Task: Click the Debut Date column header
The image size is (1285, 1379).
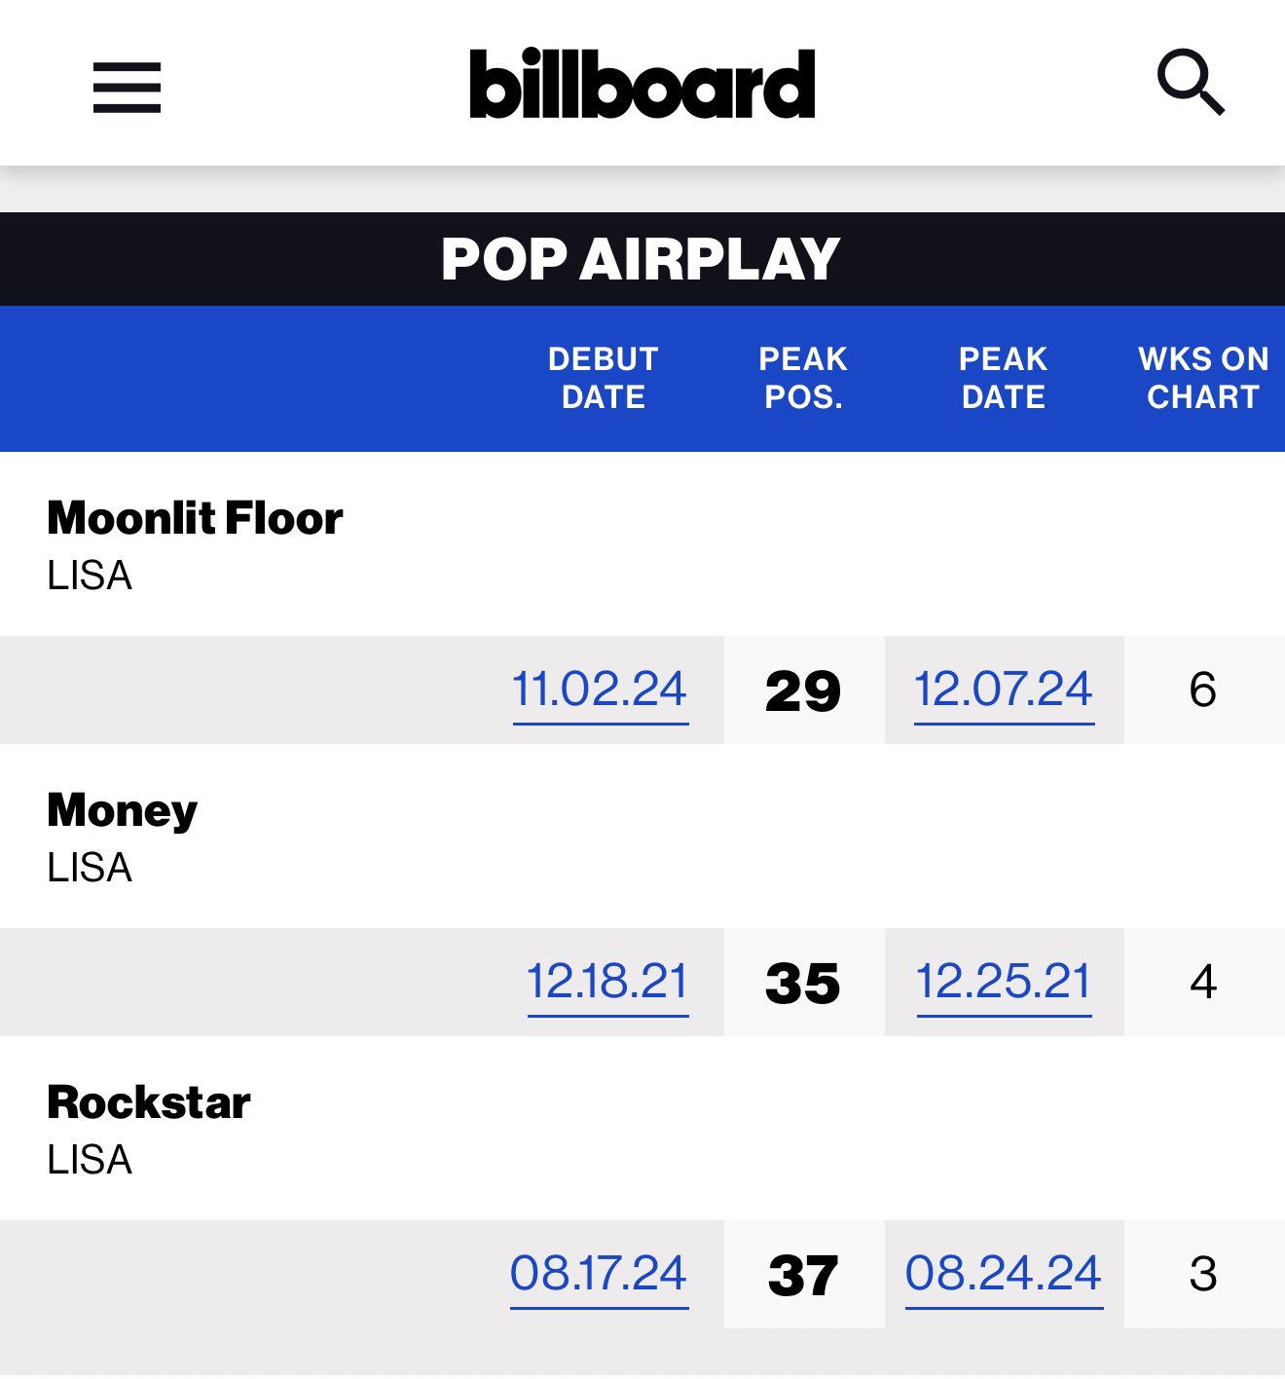Action: tap(604, 378)
